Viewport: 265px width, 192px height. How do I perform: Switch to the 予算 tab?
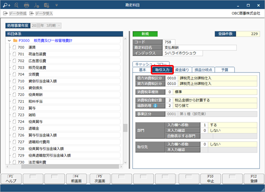coord(225,70)
